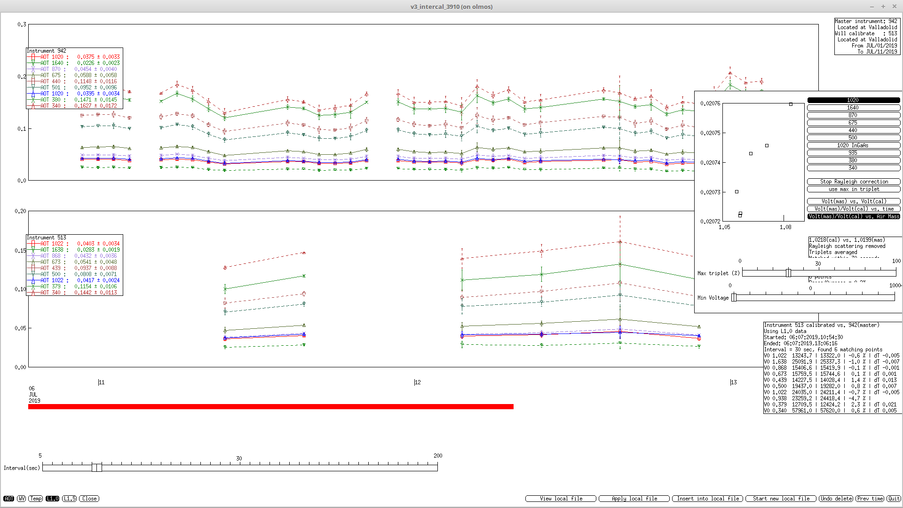Adjust the Interval(sec) slider handle
903x508 pixels.
tap(97, 467)
